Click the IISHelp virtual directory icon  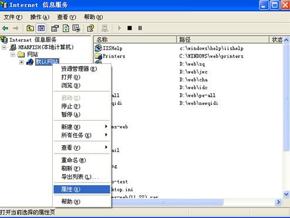coord(99,48)
